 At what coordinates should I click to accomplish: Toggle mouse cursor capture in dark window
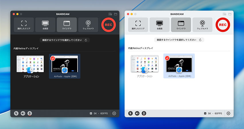[x=16, y=113]
